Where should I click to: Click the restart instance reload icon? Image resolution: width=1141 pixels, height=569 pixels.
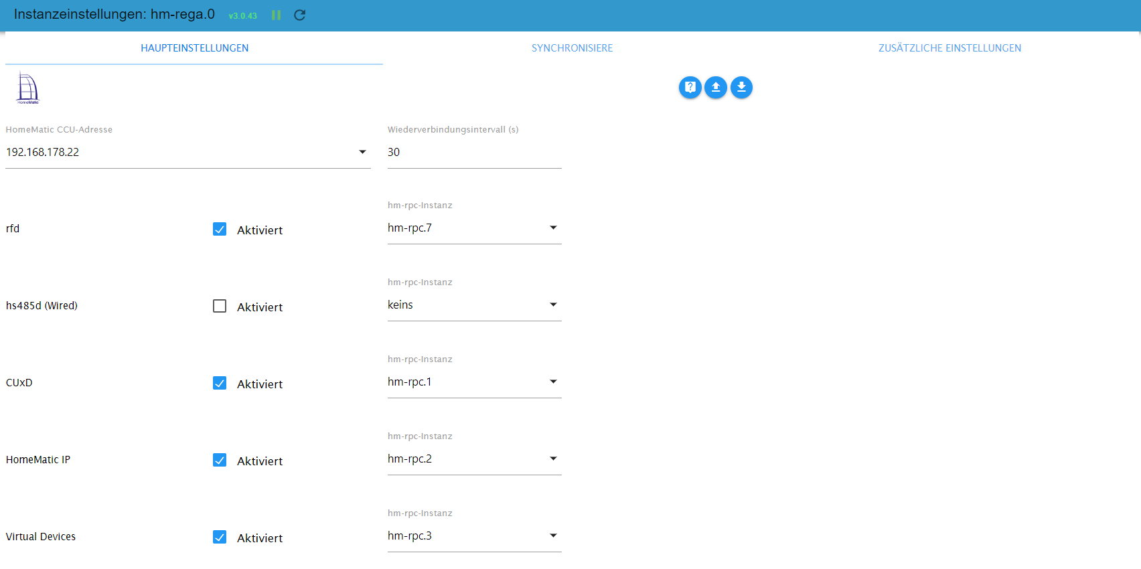pos(299,15)
